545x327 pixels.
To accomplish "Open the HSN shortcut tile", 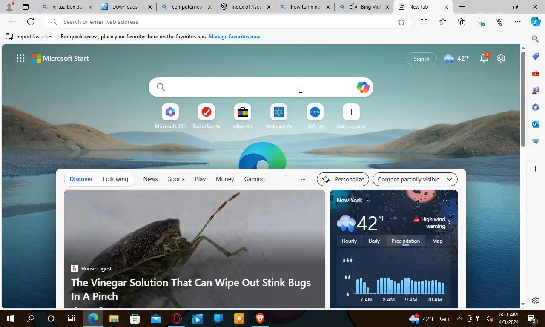I will (x=315, y=112).
